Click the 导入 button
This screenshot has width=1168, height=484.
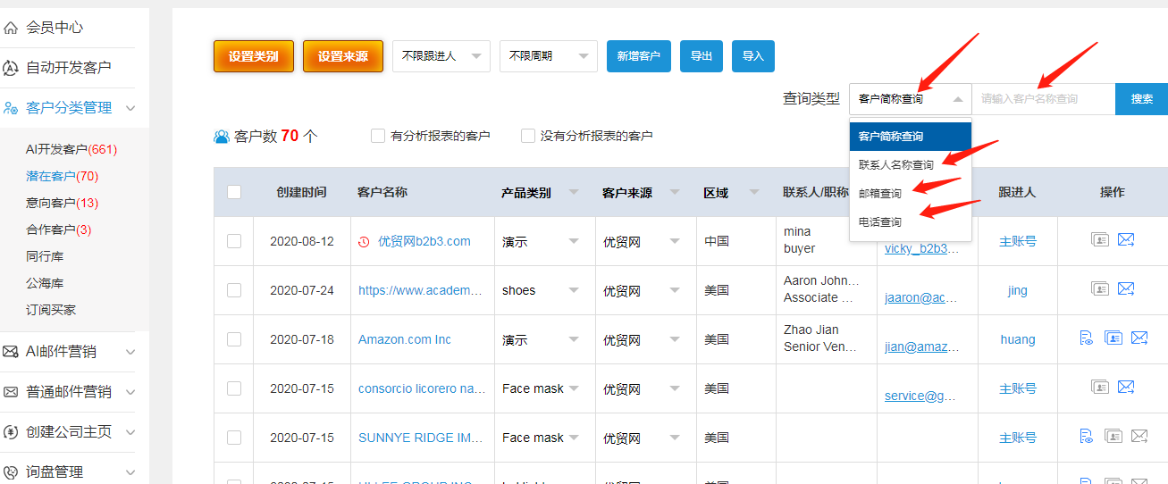(753, 56)
